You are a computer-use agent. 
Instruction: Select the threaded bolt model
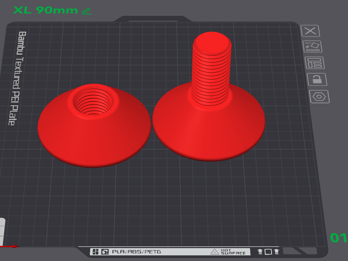(209, 97)
